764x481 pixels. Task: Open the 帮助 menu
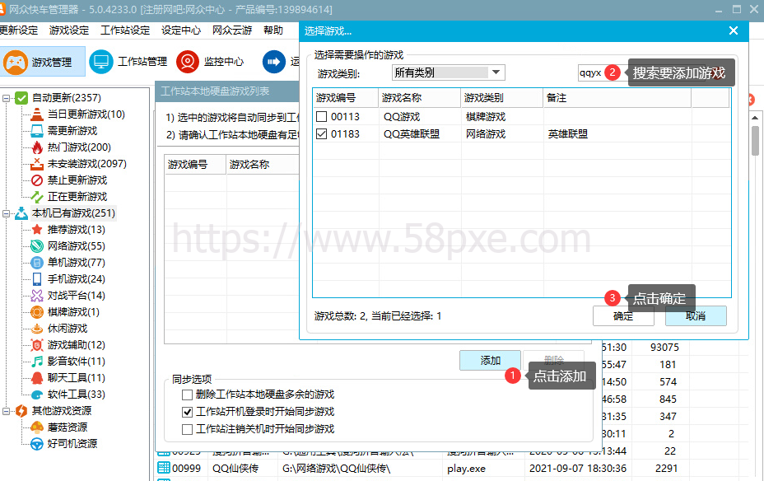coord(273,30)
